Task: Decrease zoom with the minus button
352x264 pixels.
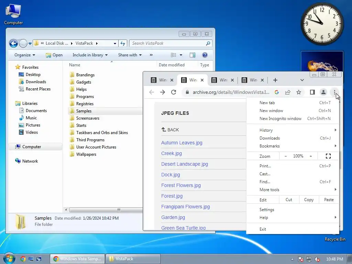Action: click(286, 156)
